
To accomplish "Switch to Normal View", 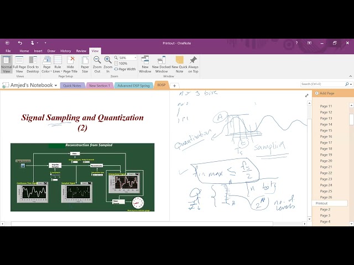I will click(x=6, y=65).
